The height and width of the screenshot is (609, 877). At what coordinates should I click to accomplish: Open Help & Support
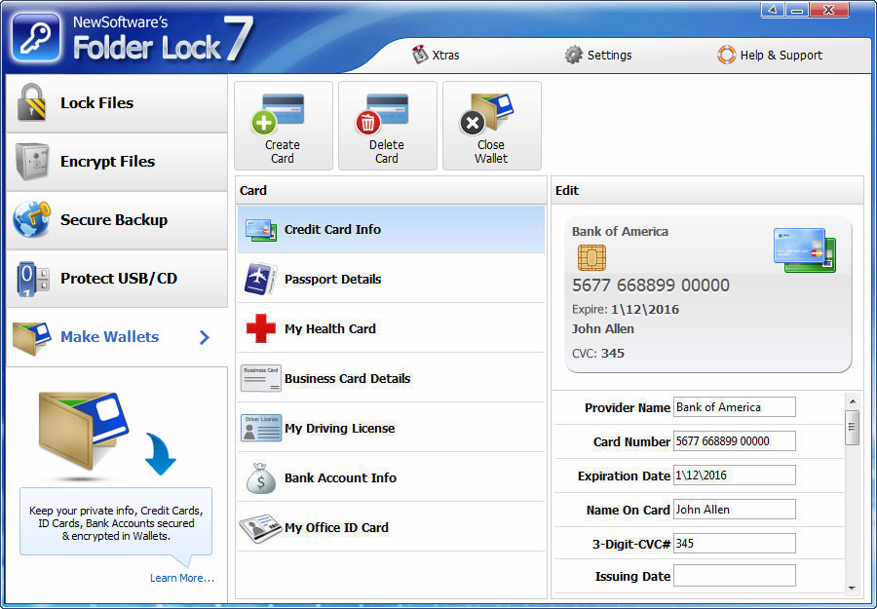pyautogui.click(x=770, y=56)
